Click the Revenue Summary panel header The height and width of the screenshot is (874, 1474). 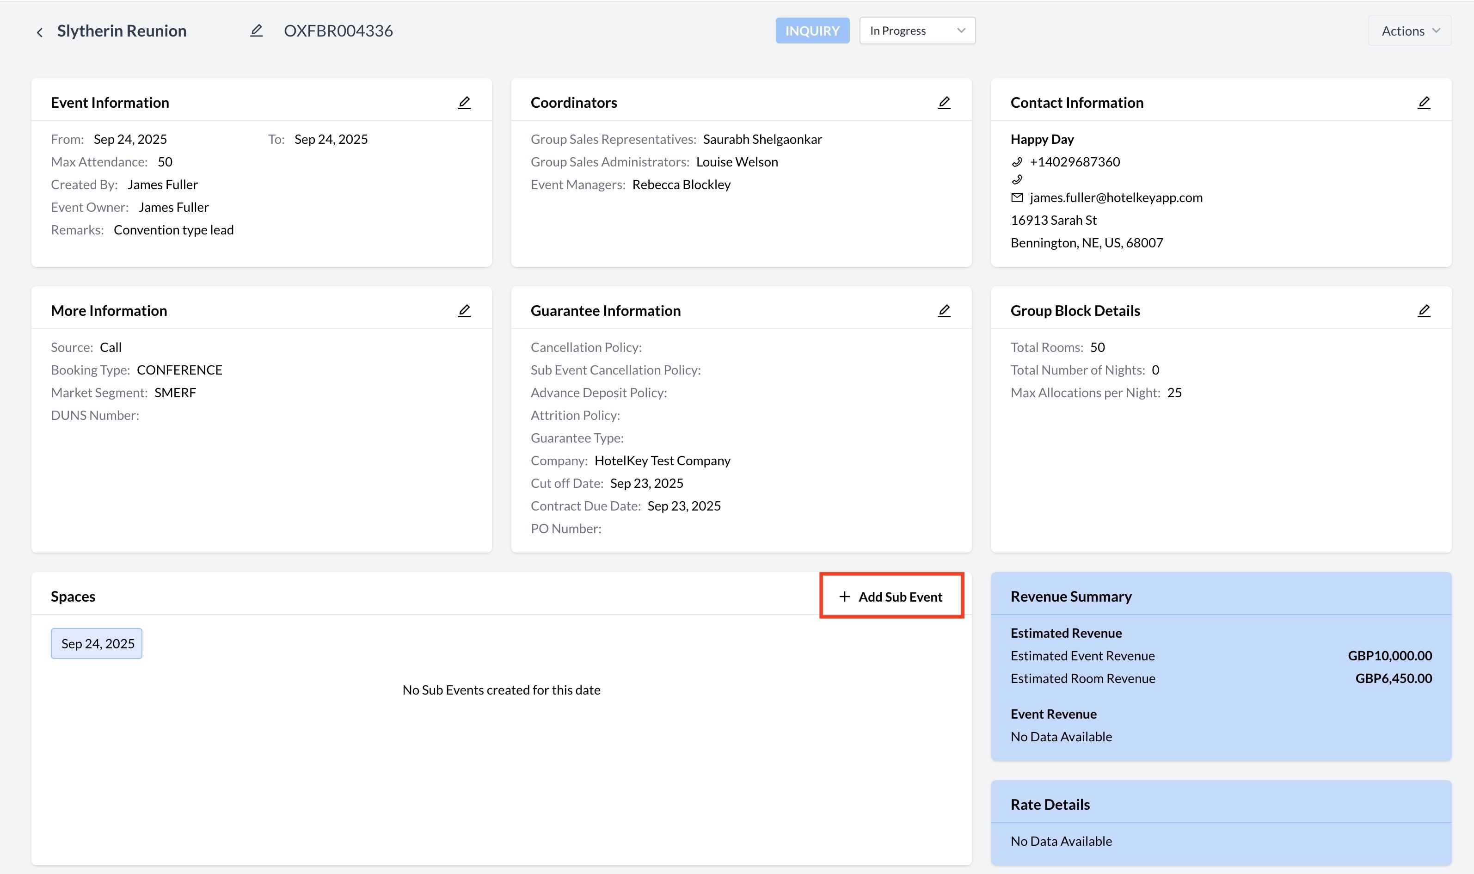[x=1071, y=596]
